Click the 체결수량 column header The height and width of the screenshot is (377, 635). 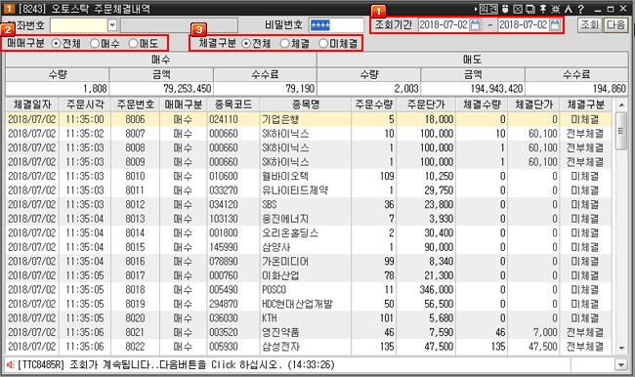tap(482, 105)
